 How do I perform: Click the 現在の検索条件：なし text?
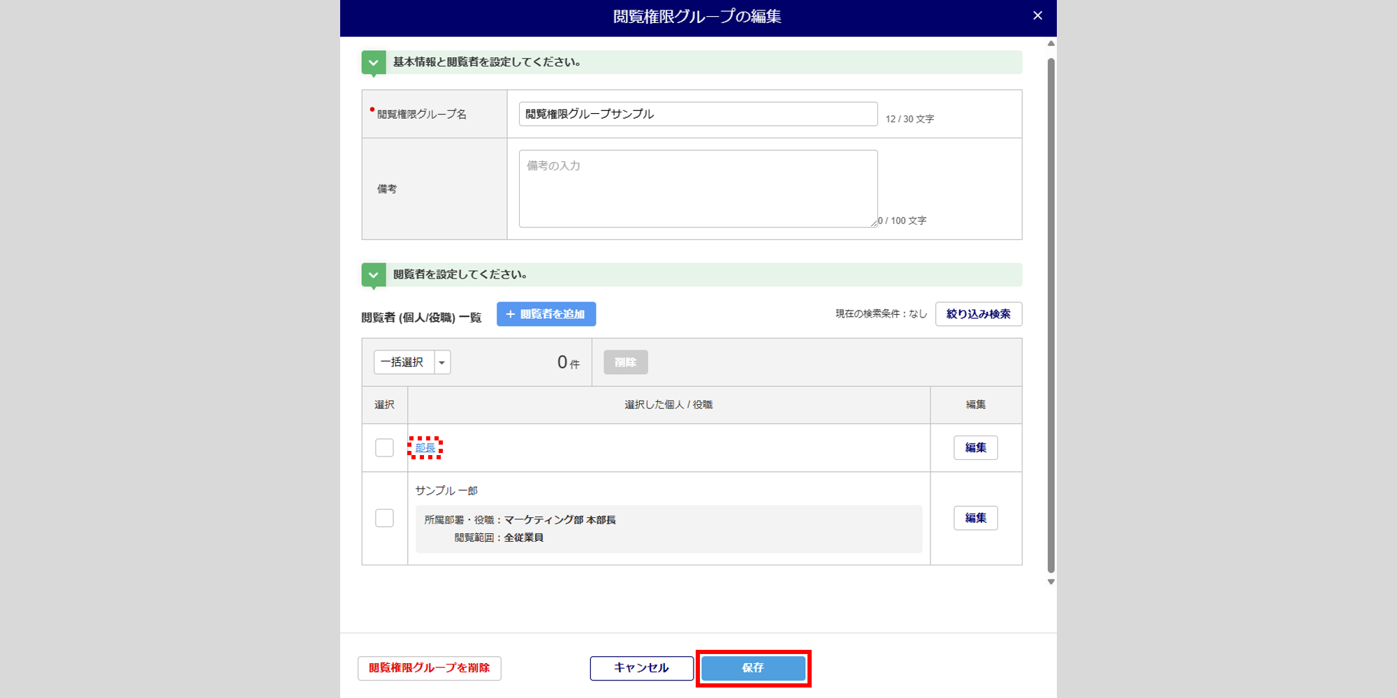[x=881, y=314]
